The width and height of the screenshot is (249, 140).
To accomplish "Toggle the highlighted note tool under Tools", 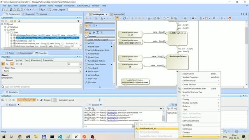I will pyautogui.click(x=86, y=33).
